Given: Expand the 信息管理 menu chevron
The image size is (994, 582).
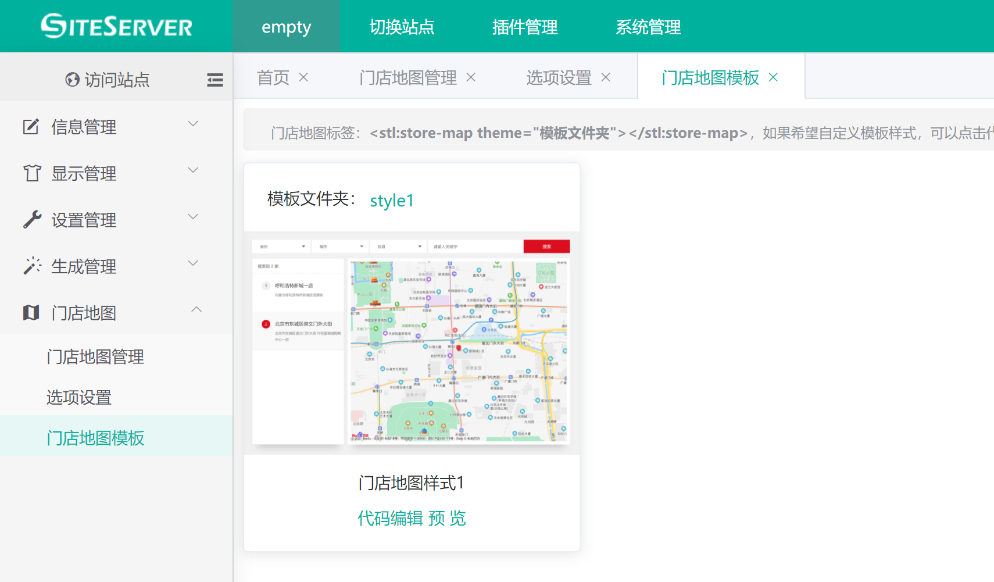Looking at the screenshot, I should click(x=194, y=124).
